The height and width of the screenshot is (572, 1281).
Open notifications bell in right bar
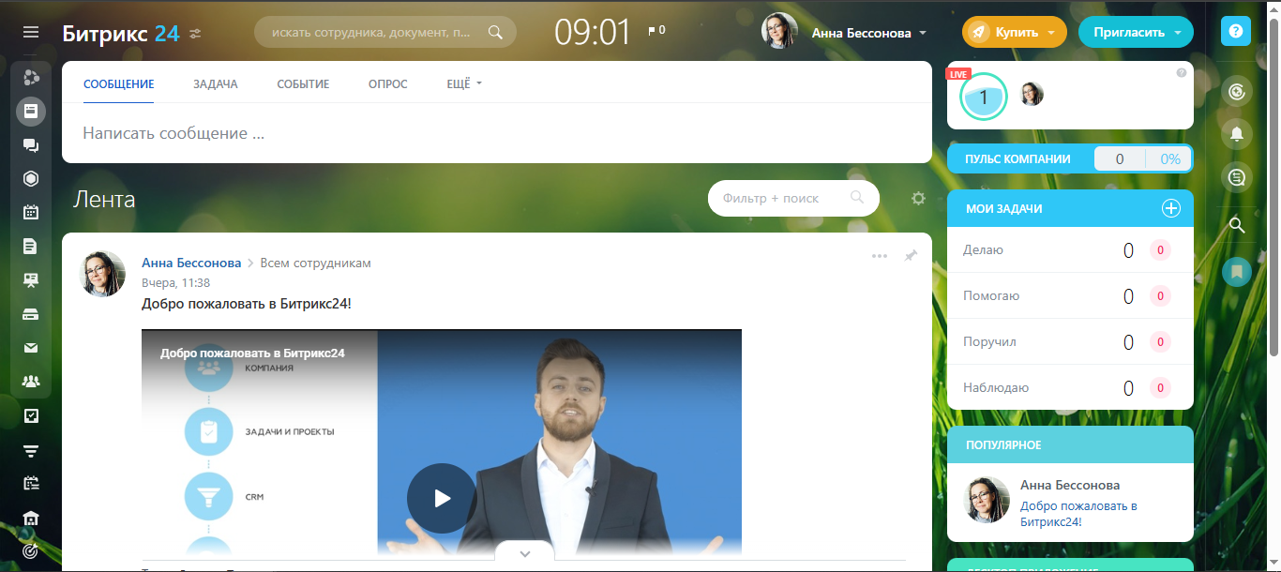[x=1237, y=134]
